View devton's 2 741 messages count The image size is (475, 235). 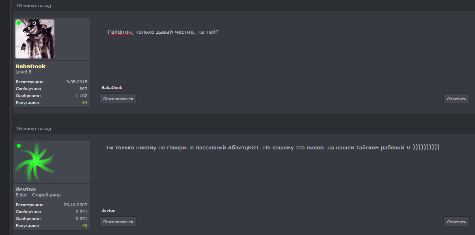pyautogui.click(x=81, y=212)
